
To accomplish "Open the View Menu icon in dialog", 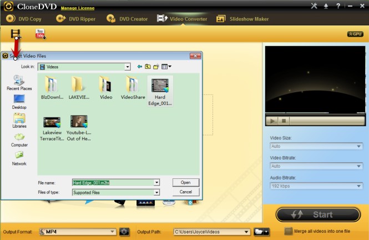I will (166, 67).
